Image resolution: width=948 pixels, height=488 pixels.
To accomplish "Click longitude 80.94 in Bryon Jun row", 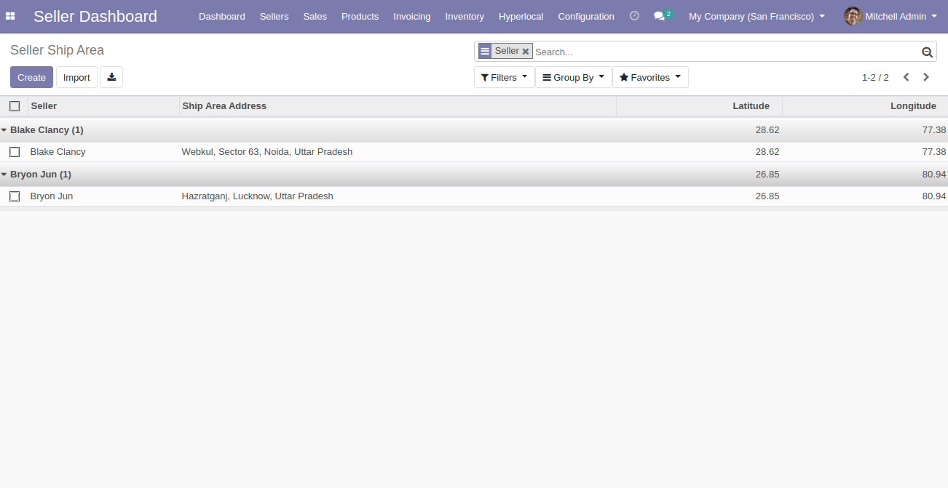I will point(934,196).
